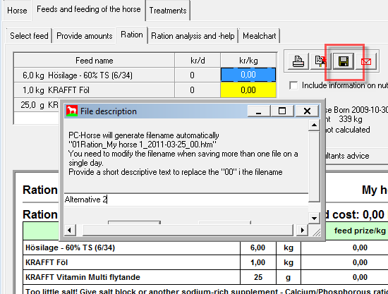Open the Provide amounts tab

(x=85, y=36)
